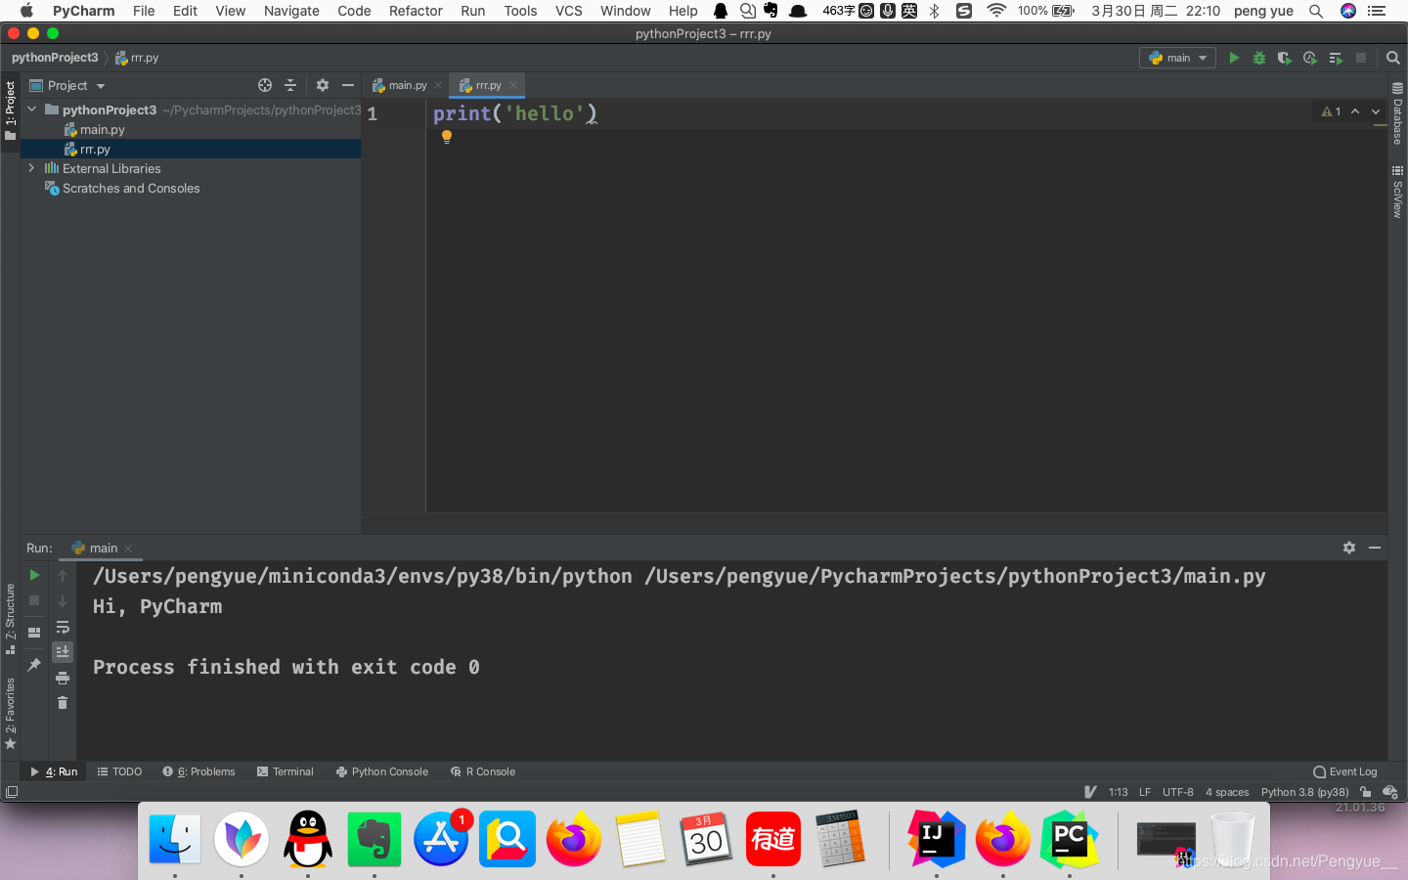Viewport: 1408px width, 880px height.
Task: Restore layout in the Run panel
Action: coord(34,633)
